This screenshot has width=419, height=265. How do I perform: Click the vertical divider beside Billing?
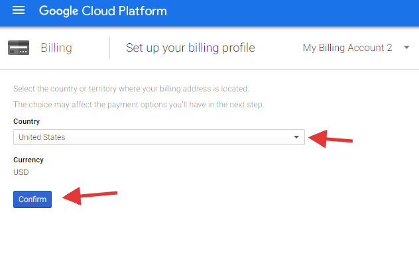coord(110,48)
